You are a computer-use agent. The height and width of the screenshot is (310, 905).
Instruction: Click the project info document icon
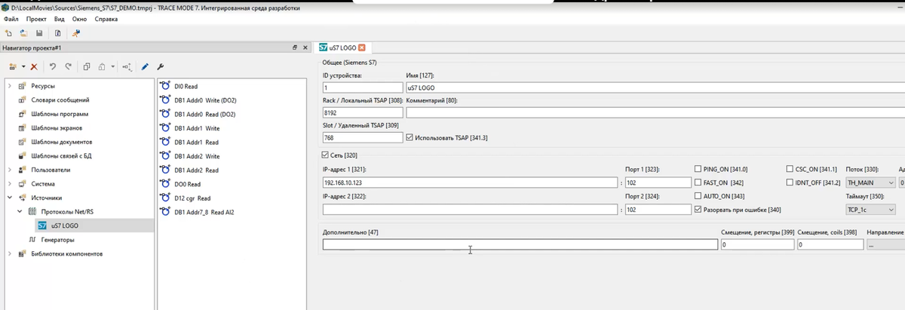[x=57, y=33]
